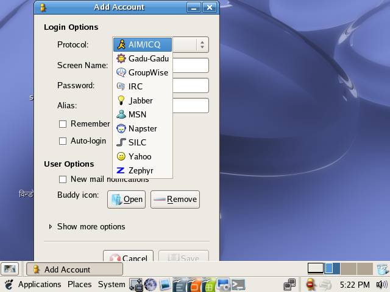Open the Applications menu
Screen dimensions: 390x292
click(39, 284)
